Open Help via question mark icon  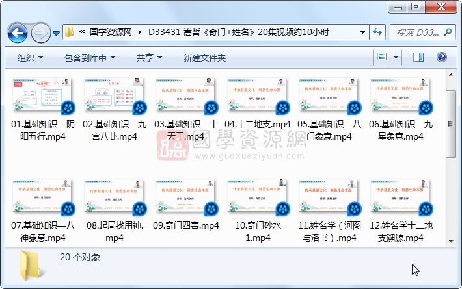click(441, 57)
